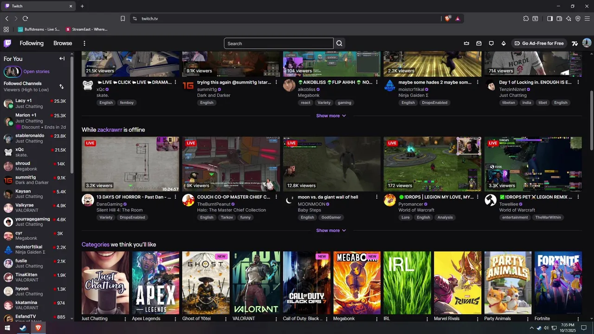Screen dimensions: 594x334
Task: Open options menu for Just Chatting category
Action: (125, 319)
